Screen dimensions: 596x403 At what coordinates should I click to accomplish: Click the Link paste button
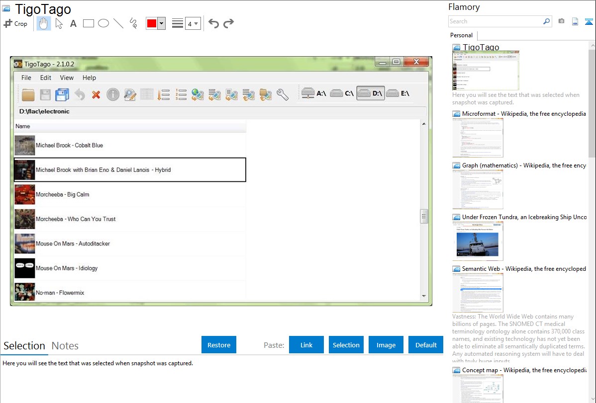coord(306,345)
